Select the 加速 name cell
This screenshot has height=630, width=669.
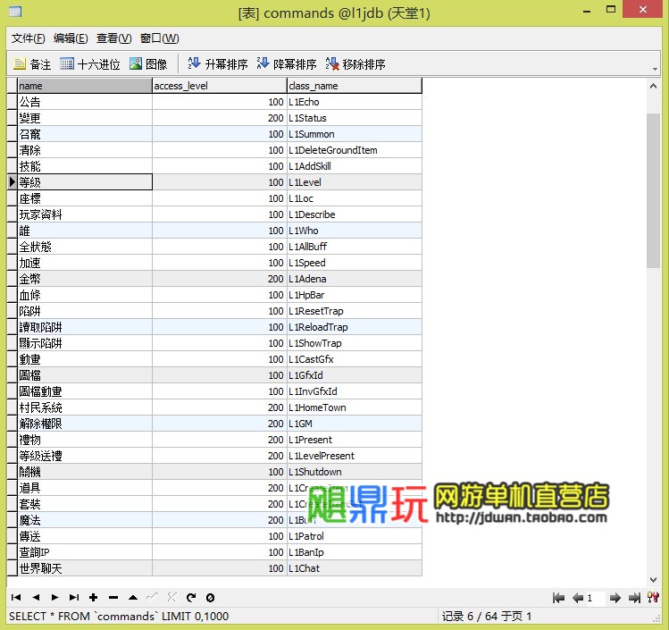coord(85,263)
